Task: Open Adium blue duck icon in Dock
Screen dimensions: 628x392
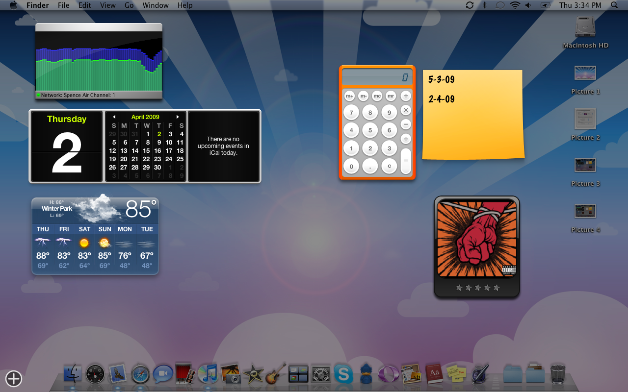Action: click(366, 374)
